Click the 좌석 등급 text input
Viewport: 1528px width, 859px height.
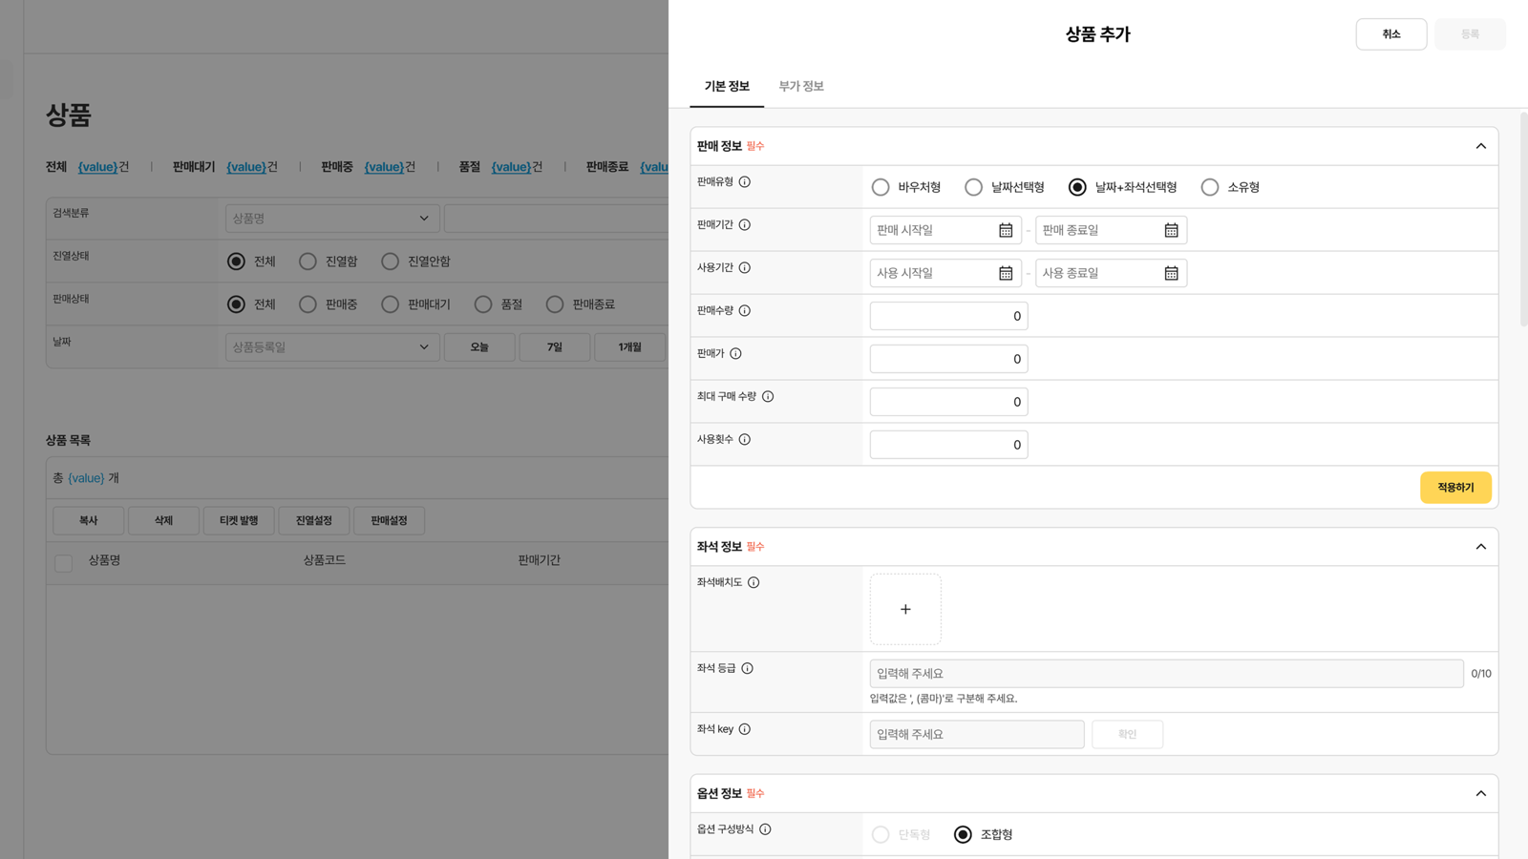click(1166, 674)
